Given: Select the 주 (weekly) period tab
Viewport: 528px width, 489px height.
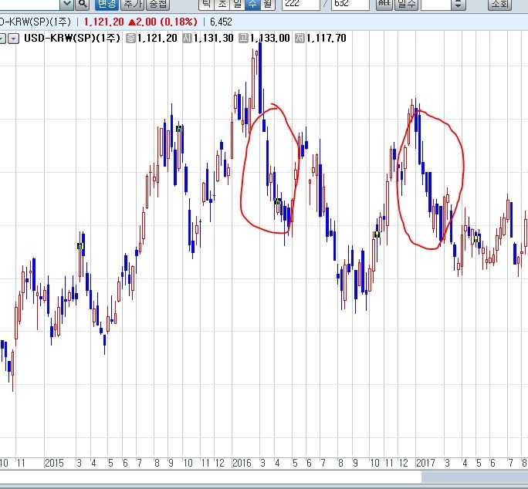Looking at the screenshot, I should (x=252, y=4).
